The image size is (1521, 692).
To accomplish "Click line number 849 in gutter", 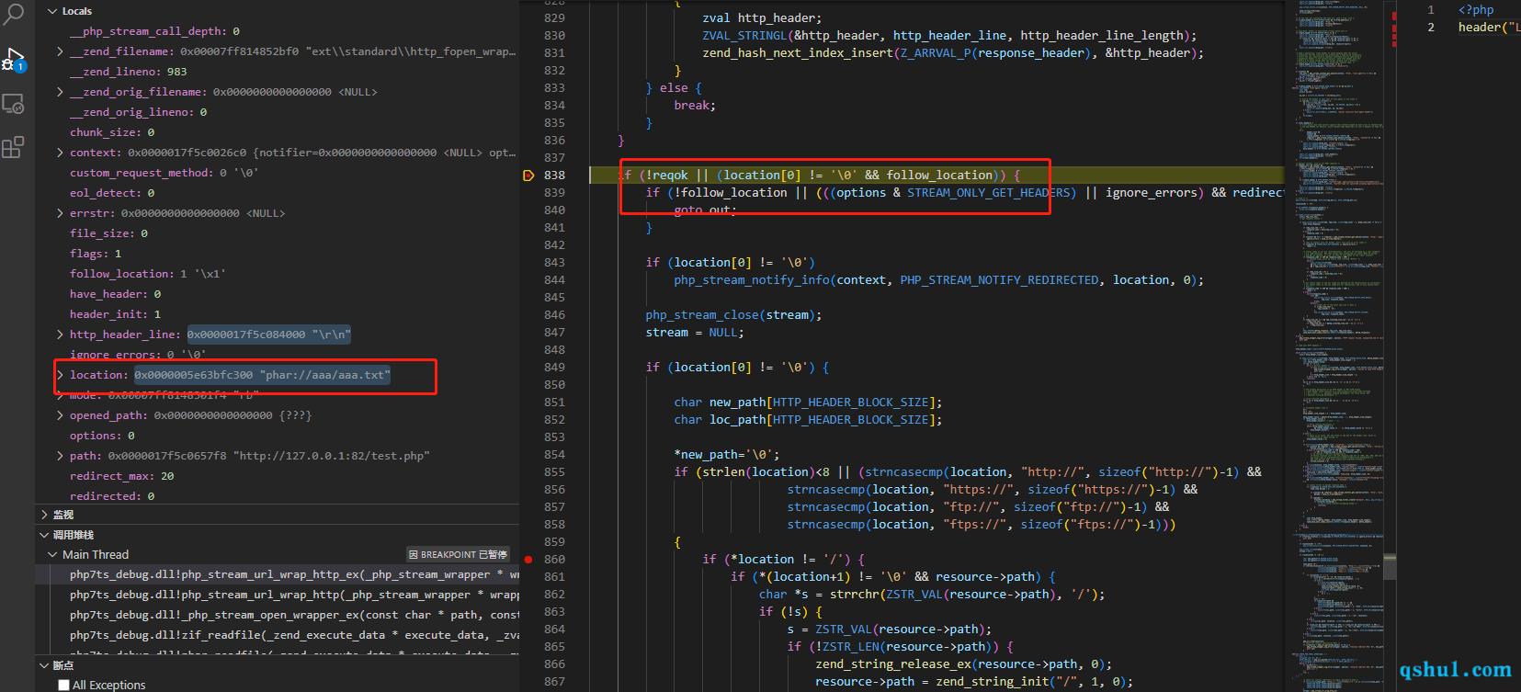I will pos(554,368).
